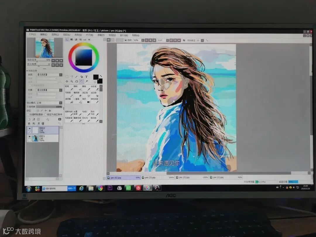Create a new layer with the page icon

point(29,119)
